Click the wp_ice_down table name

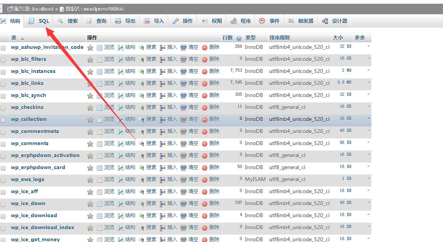click(28, 204)
